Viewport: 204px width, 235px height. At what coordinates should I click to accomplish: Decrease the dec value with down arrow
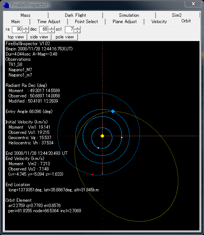(x=52, y=31)
